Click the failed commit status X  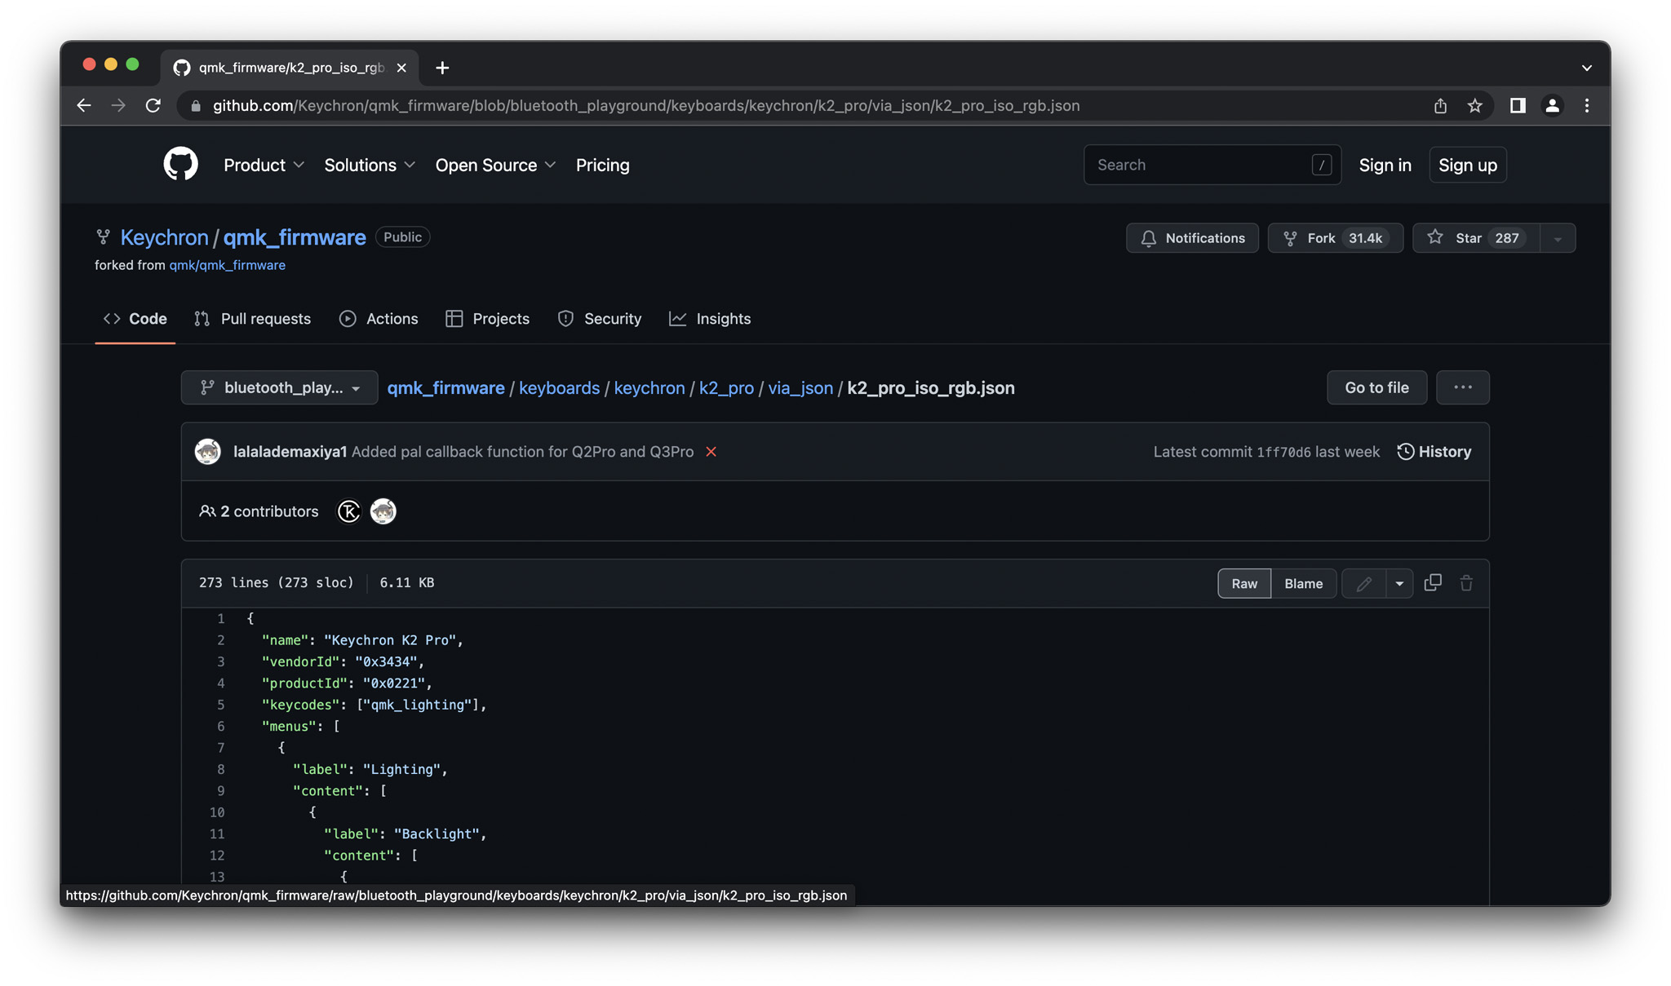[711, 452]
